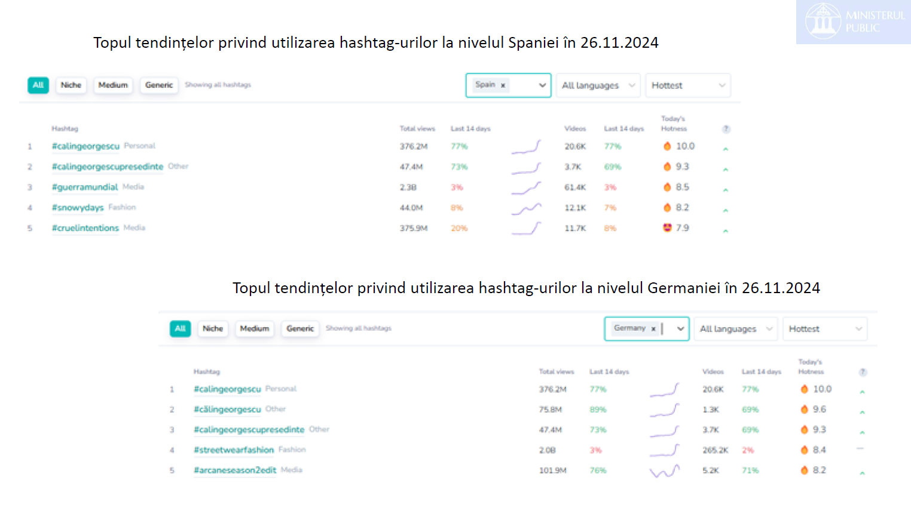Select Generic filter tab in Germany panel

click(x=300, y=329)
